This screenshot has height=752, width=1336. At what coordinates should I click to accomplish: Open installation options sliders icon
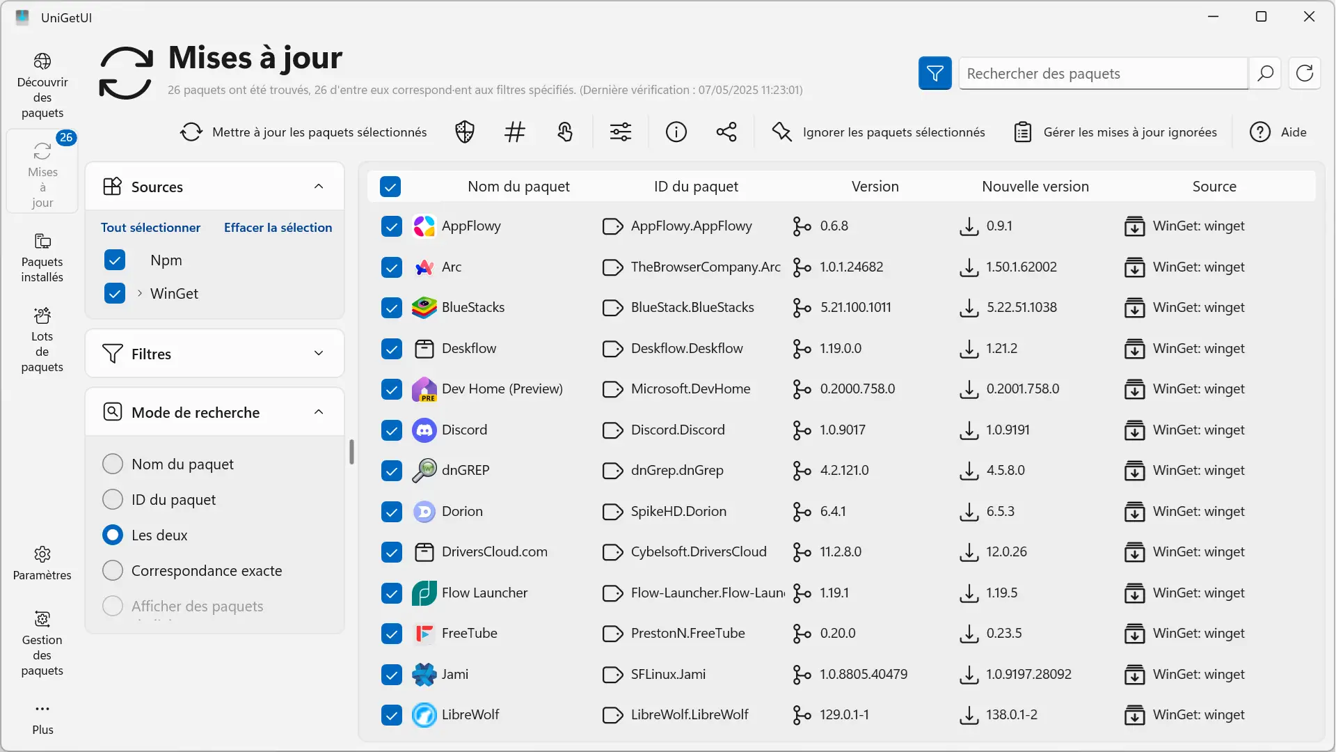621,132
